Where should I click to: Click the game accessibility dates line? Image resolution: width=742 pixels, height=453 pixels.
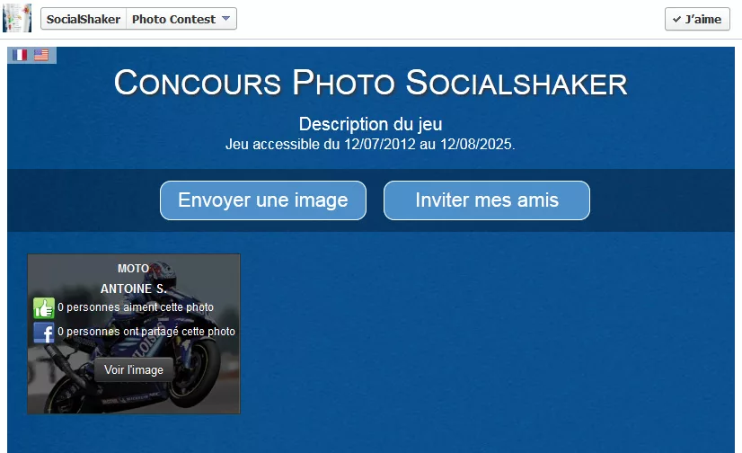[x=370, y=144]
